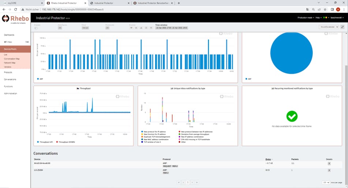The height and width of the screenshot is (188, 348).
Task: Click fourth Events filter icon
Action: click(146, 28)
